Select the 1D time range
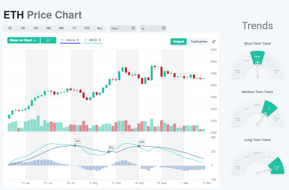This screenshot has height=190, width=289. click(10, 28)
